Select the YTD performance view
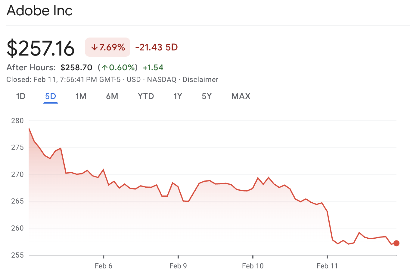The width and height of the screenshot is (410, 278). 146,96
